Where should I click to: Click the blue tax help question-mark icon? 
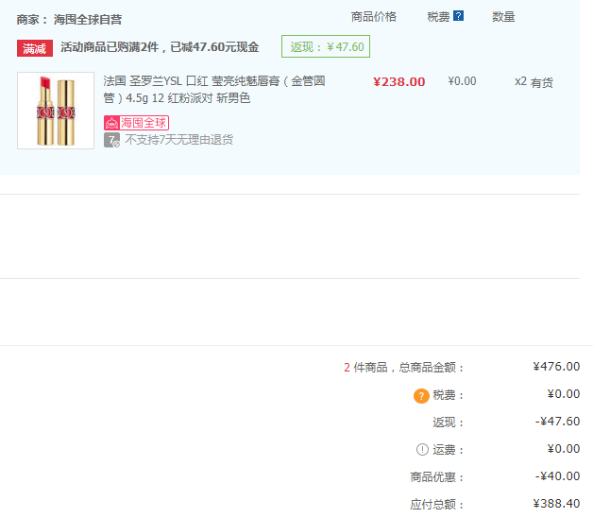[x=458, y=16]
